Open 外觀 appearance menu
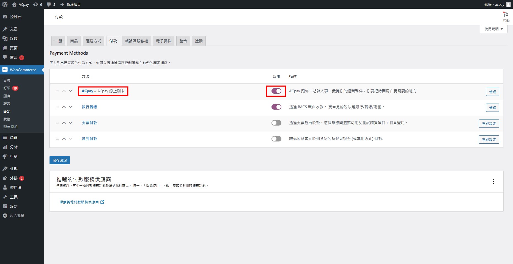Image resolution: width=513 pixels, height=264 pixels. pos(22,169)
